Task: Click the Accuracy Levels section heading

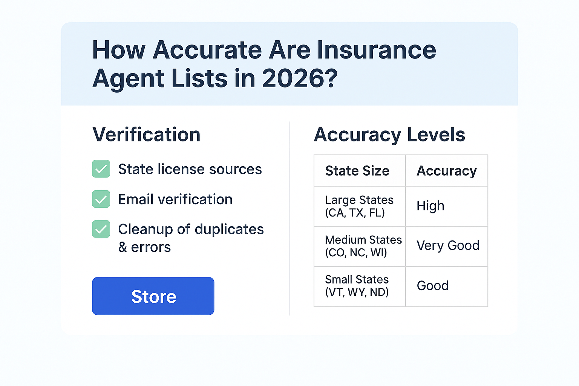Action: click(x=389, y=135)
